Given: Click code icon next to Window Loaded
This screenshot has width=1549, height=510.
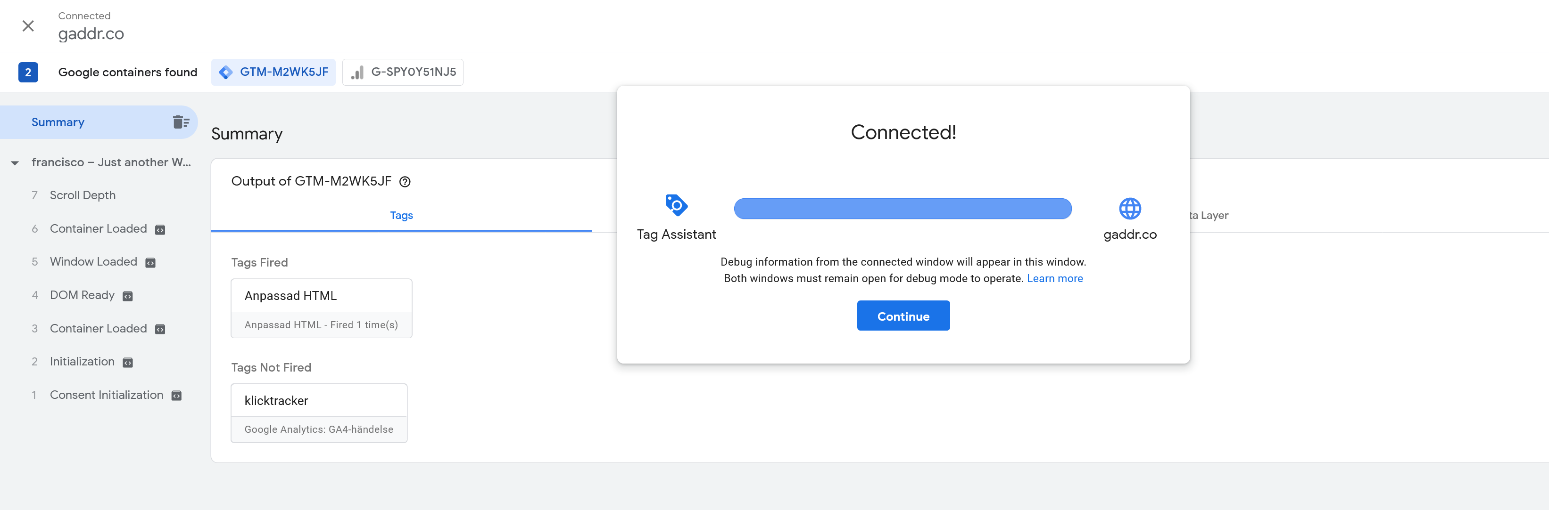Looking at the screenshot, I should point(151,262).
